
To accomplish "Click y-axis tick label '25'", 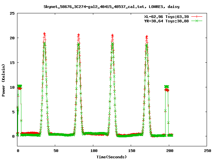I will 12,13.
